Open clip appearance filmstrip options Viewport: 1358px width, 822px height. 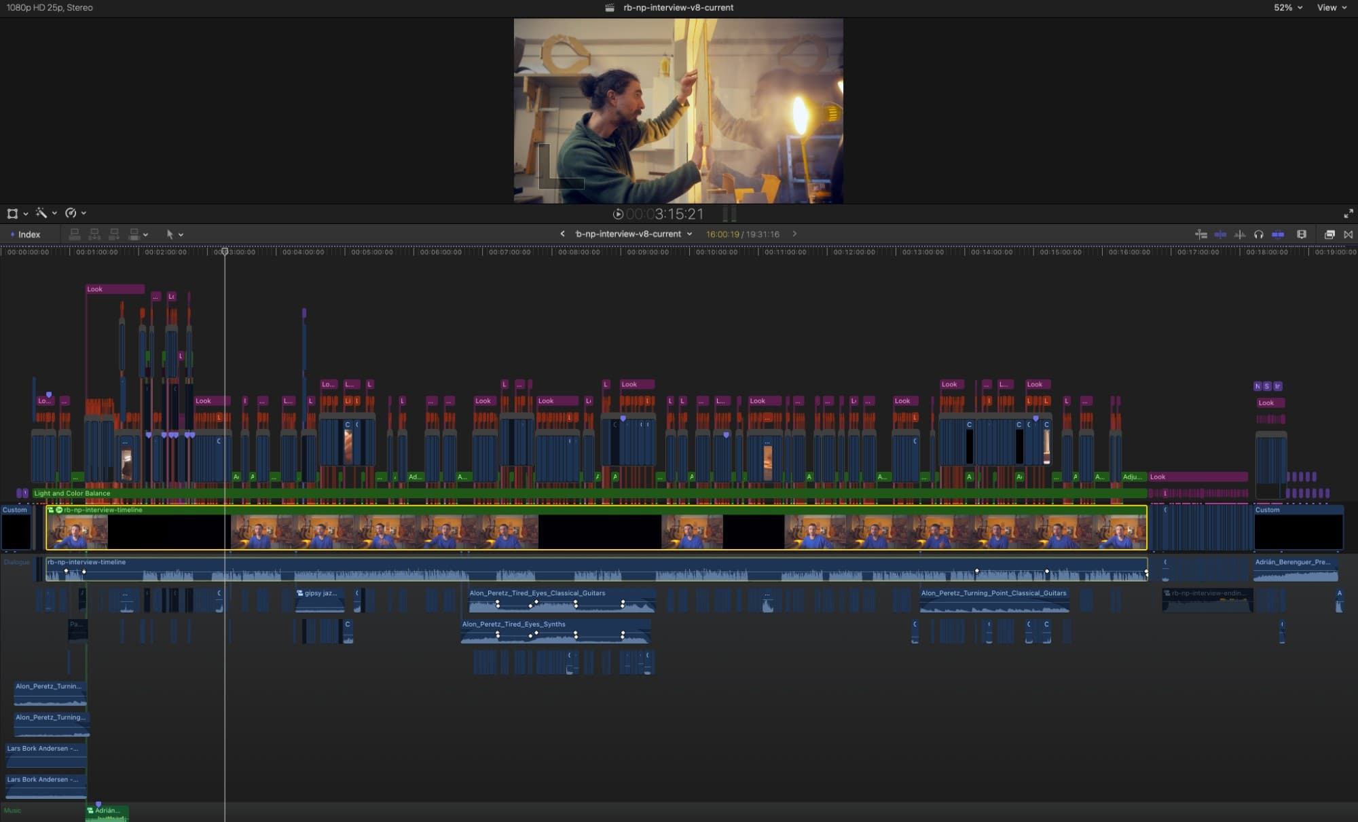(1302, 234)
